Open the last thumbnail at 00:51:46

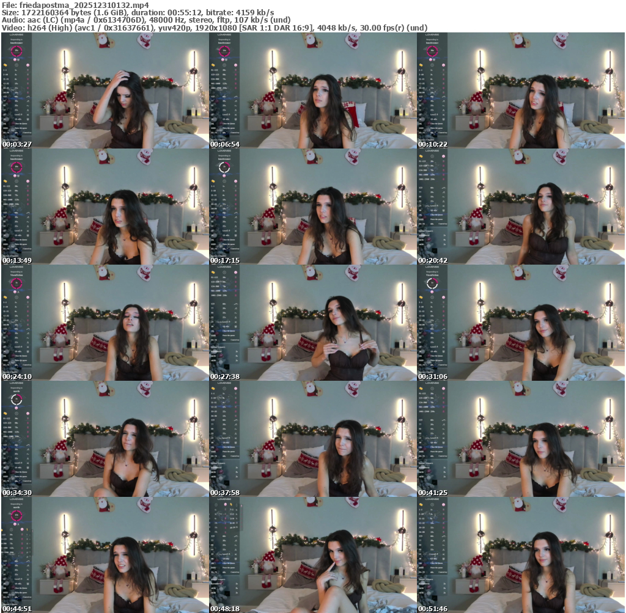point(521,555)
